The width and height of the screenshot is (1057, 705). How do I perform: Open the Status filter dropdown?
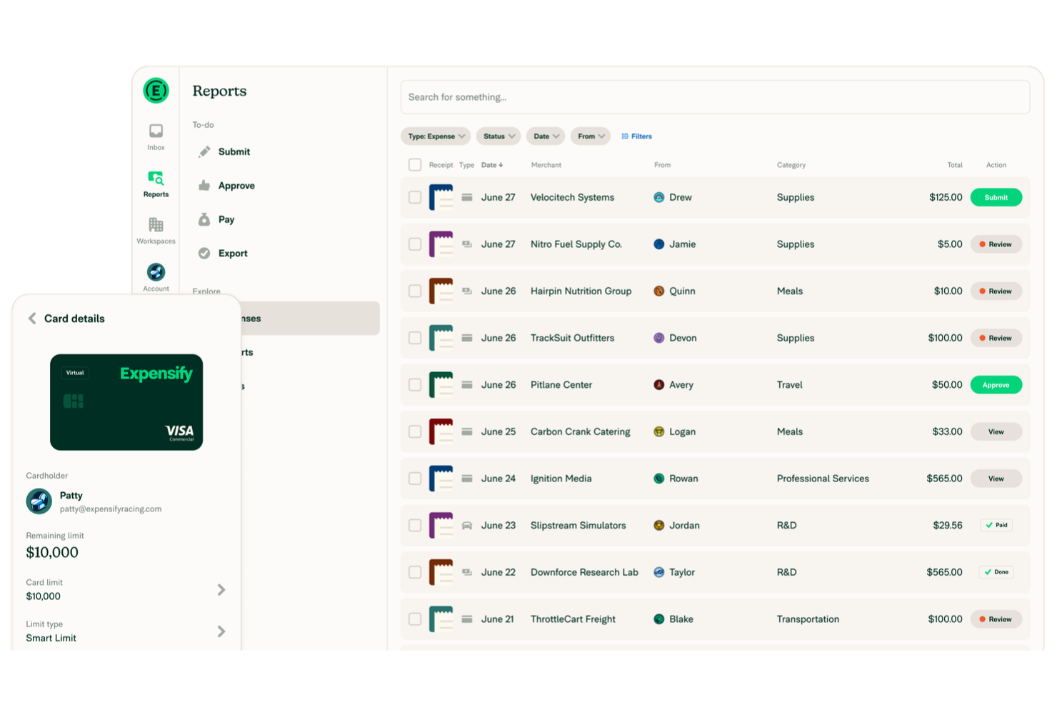tap(498, 136)
